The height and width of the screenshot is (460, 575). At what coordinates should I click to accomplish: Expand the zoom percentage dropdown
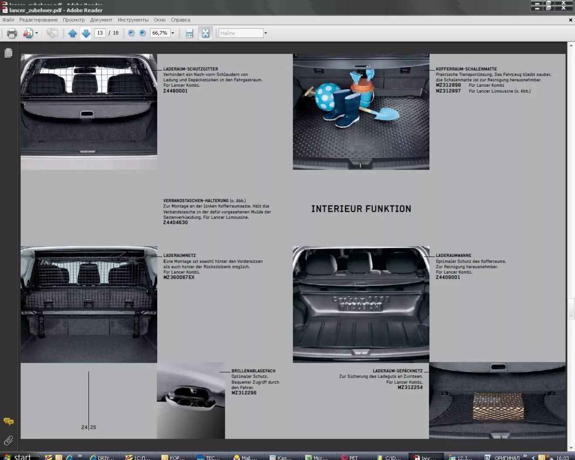click(172, 33)
